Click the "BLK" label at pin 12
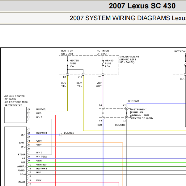 39,172
